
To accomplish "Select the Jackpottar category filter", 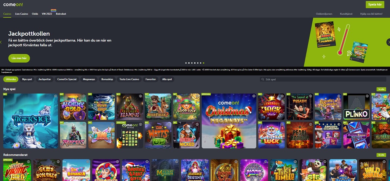I will [44, 79].
